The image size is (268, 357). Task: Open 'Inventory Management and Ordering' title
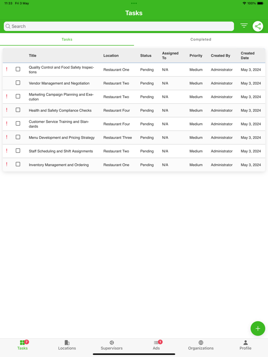point(59,165)
